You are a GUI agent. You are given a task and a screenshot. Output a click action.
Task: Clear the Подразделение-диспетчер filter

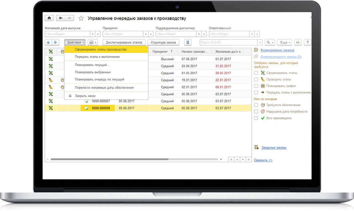pyautogui.click(x=204, y=34)
